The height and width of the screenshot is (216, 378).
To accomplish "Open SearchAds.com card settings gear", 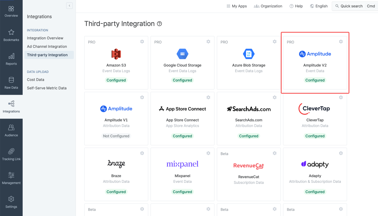I will 275,97.
